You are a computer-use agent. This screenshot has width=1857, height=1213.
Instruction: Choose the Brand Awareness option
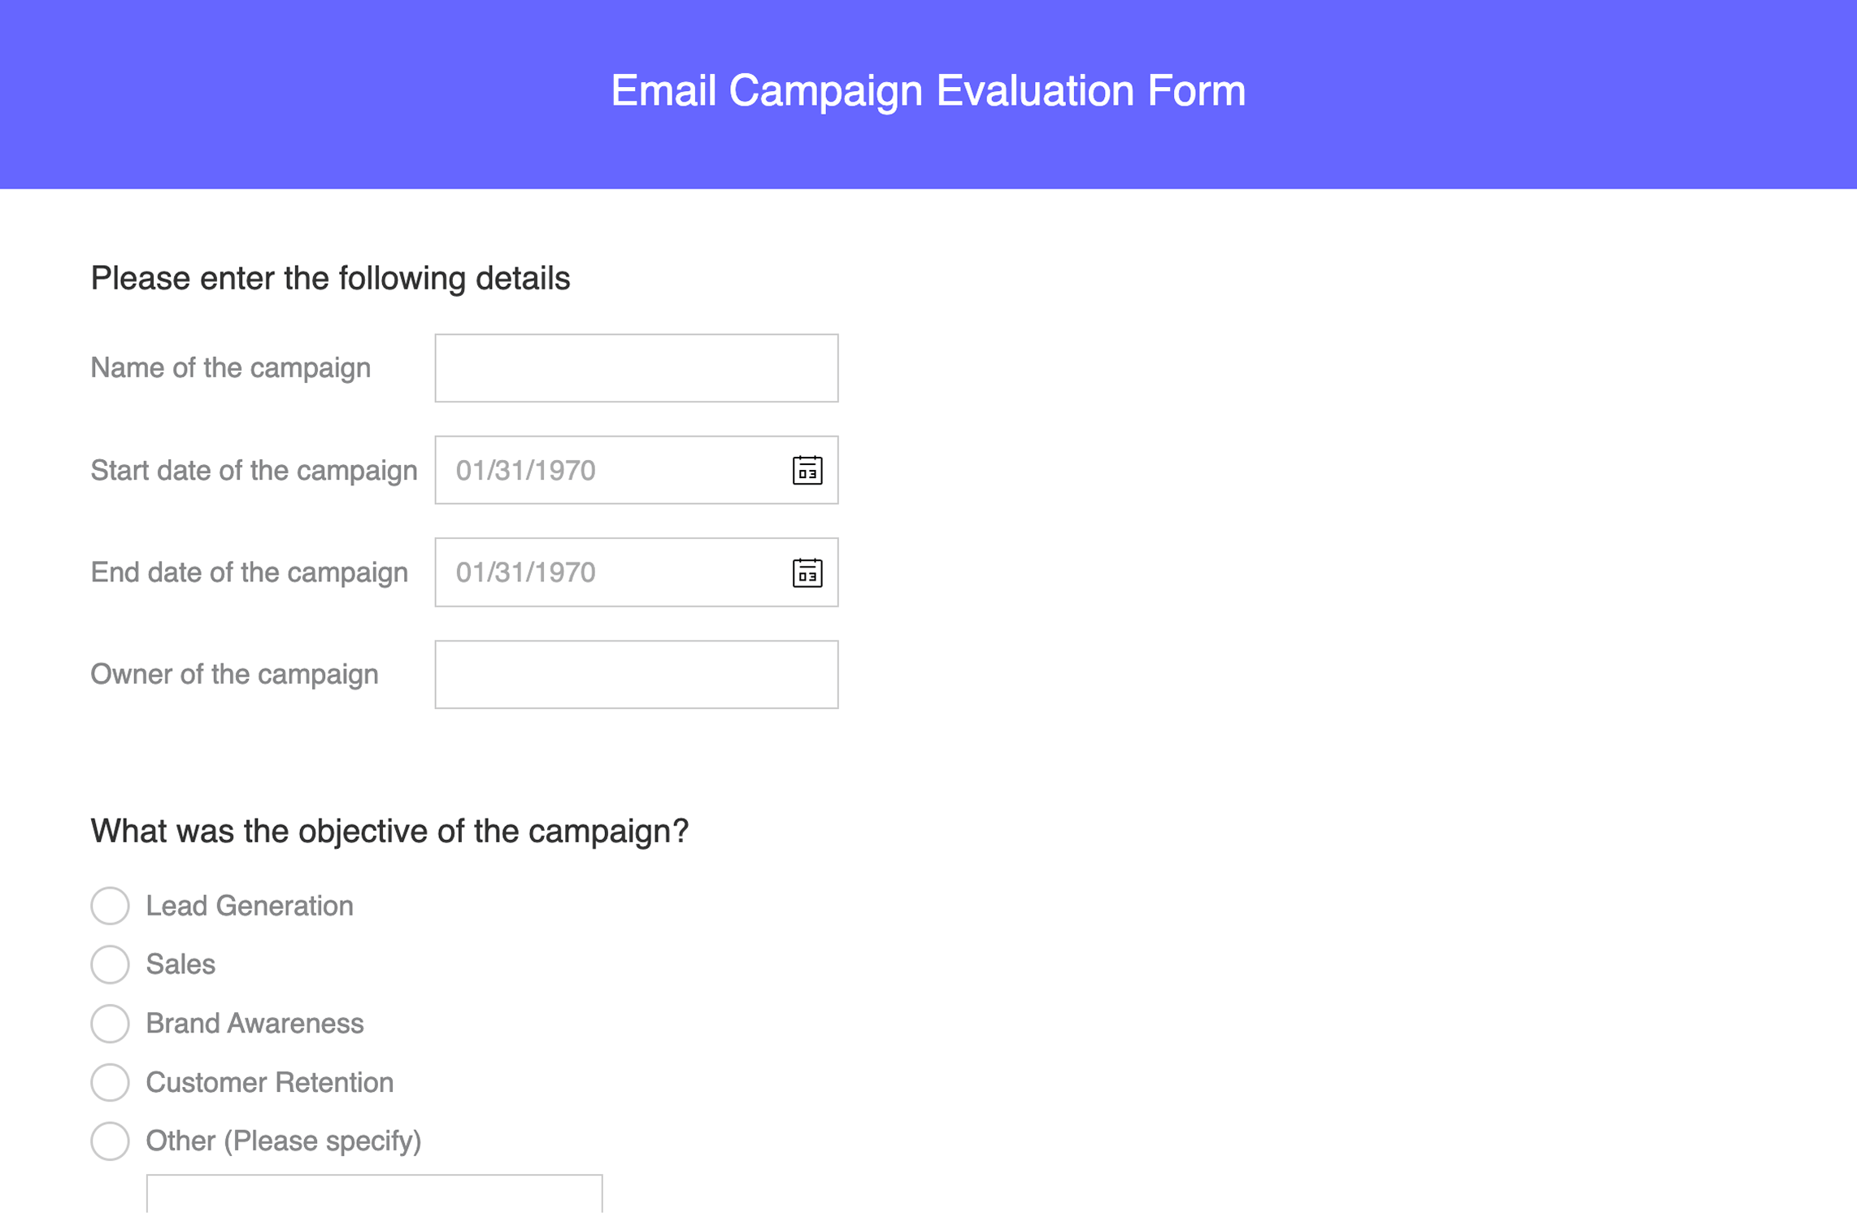coord(110,1024)
